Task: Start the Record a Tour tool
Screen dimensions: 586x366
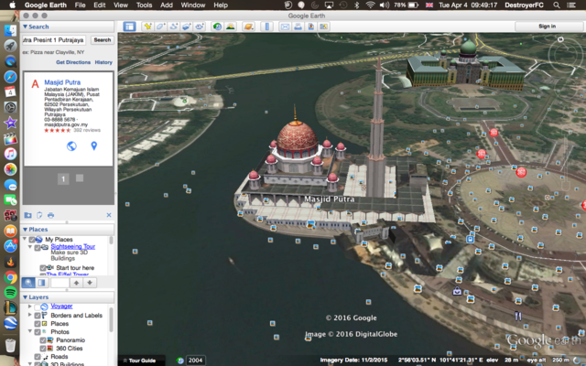Action: point(200,27)
